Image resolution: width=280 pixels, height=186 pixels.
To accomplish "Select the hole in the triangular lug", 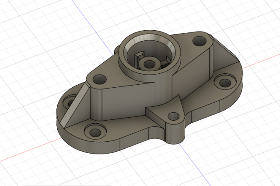I will point(174,117).
